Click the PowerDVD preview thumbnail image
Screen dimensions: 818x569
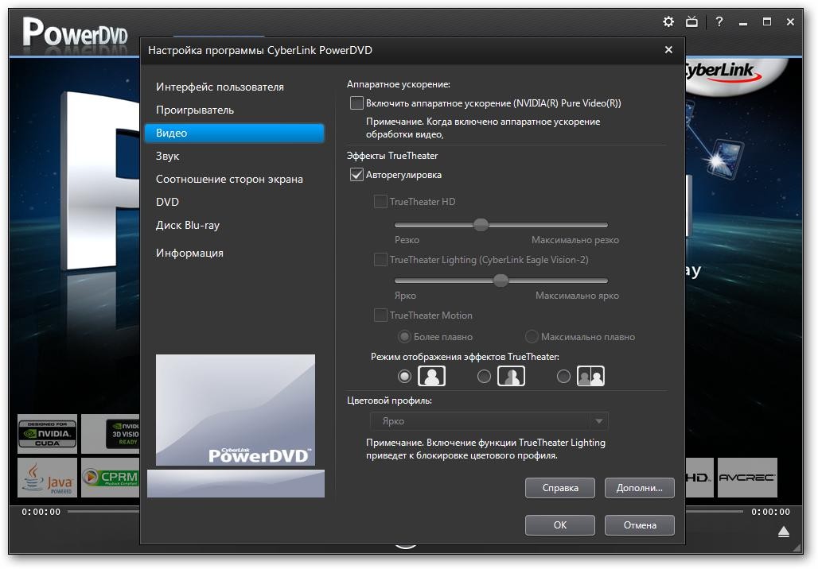[x=236, y=410]
